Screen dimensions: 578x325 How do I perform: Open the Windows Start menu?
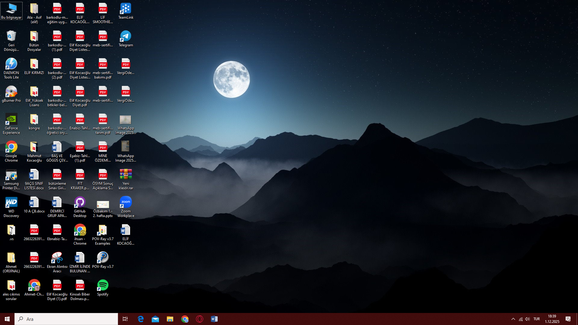pos(7,319)
